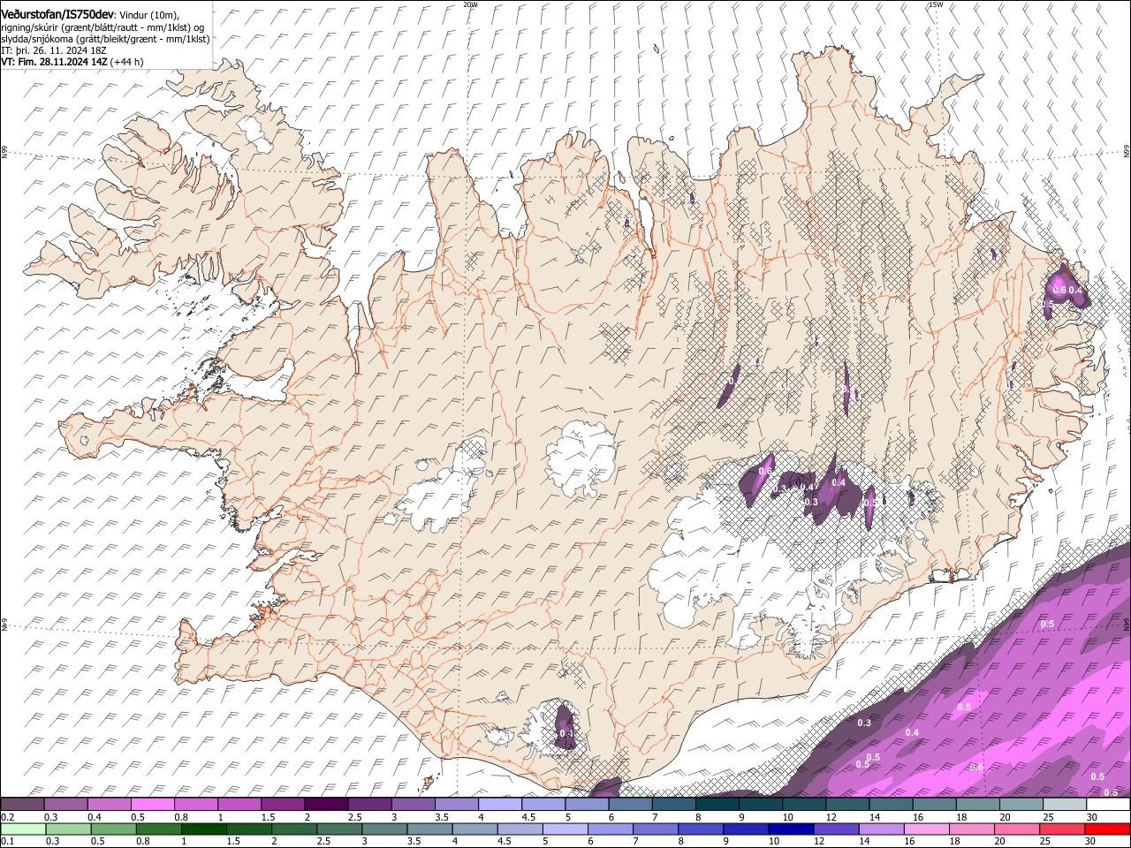1131x848 pixels.
Task: Pick the upper legend swatch between 3 and 3.5
Action: point(414,804)
